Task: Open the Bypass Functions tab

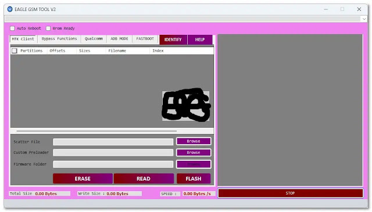Action: pyautogui.click(x=59, y=39)
